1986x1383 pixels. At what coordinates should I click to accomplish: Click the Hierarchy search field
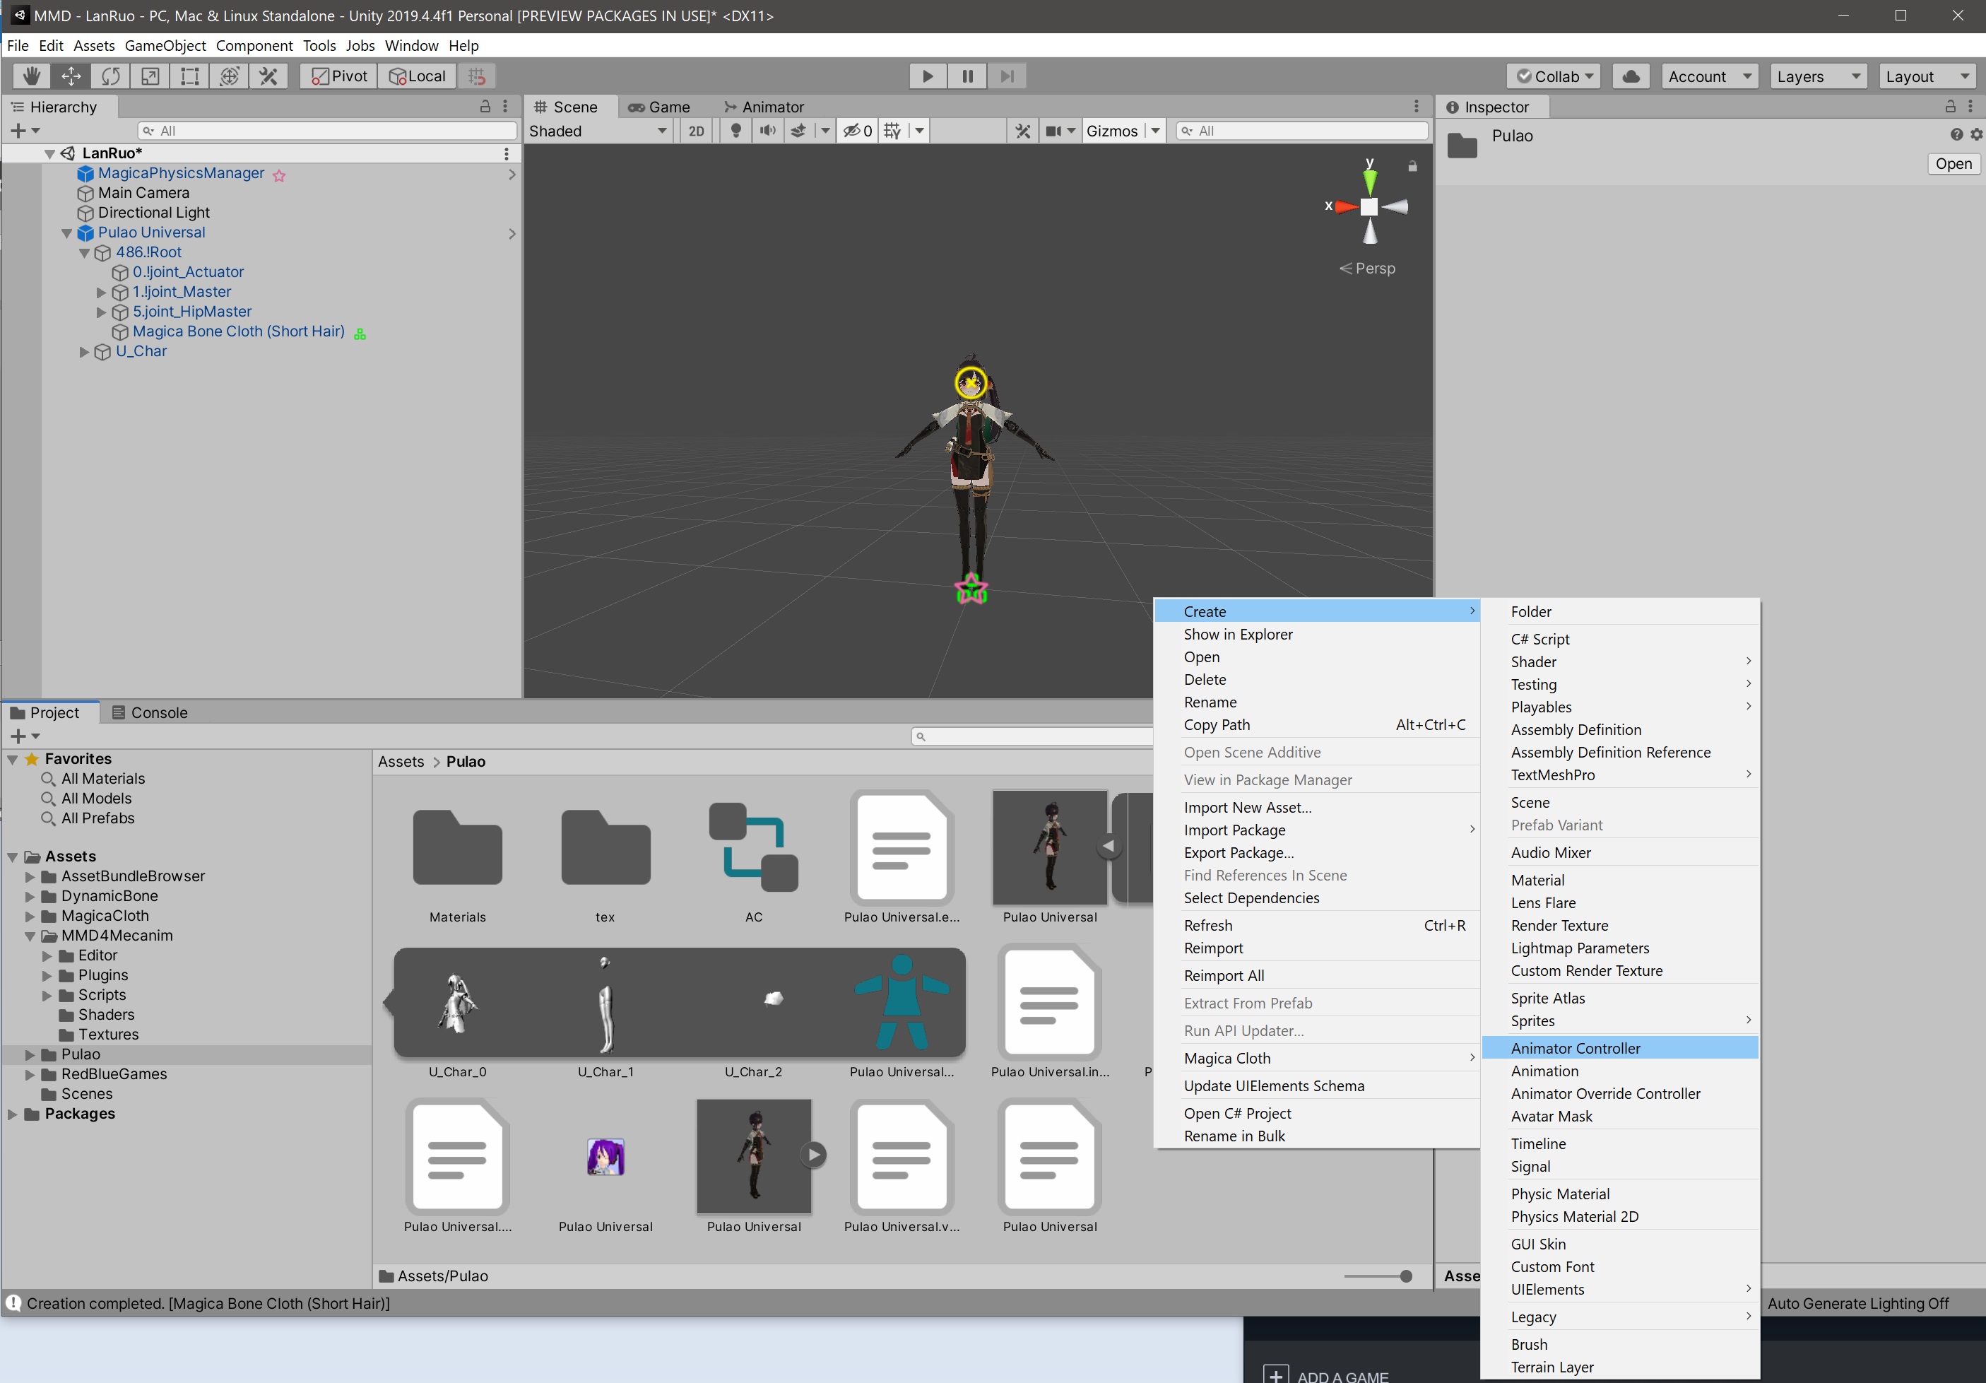[329, 131]
